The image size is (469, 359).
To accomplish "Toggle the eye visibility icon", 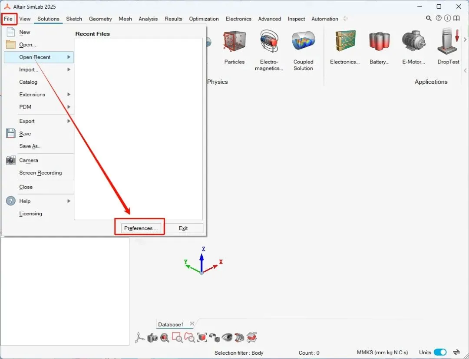I will (227, 337).
